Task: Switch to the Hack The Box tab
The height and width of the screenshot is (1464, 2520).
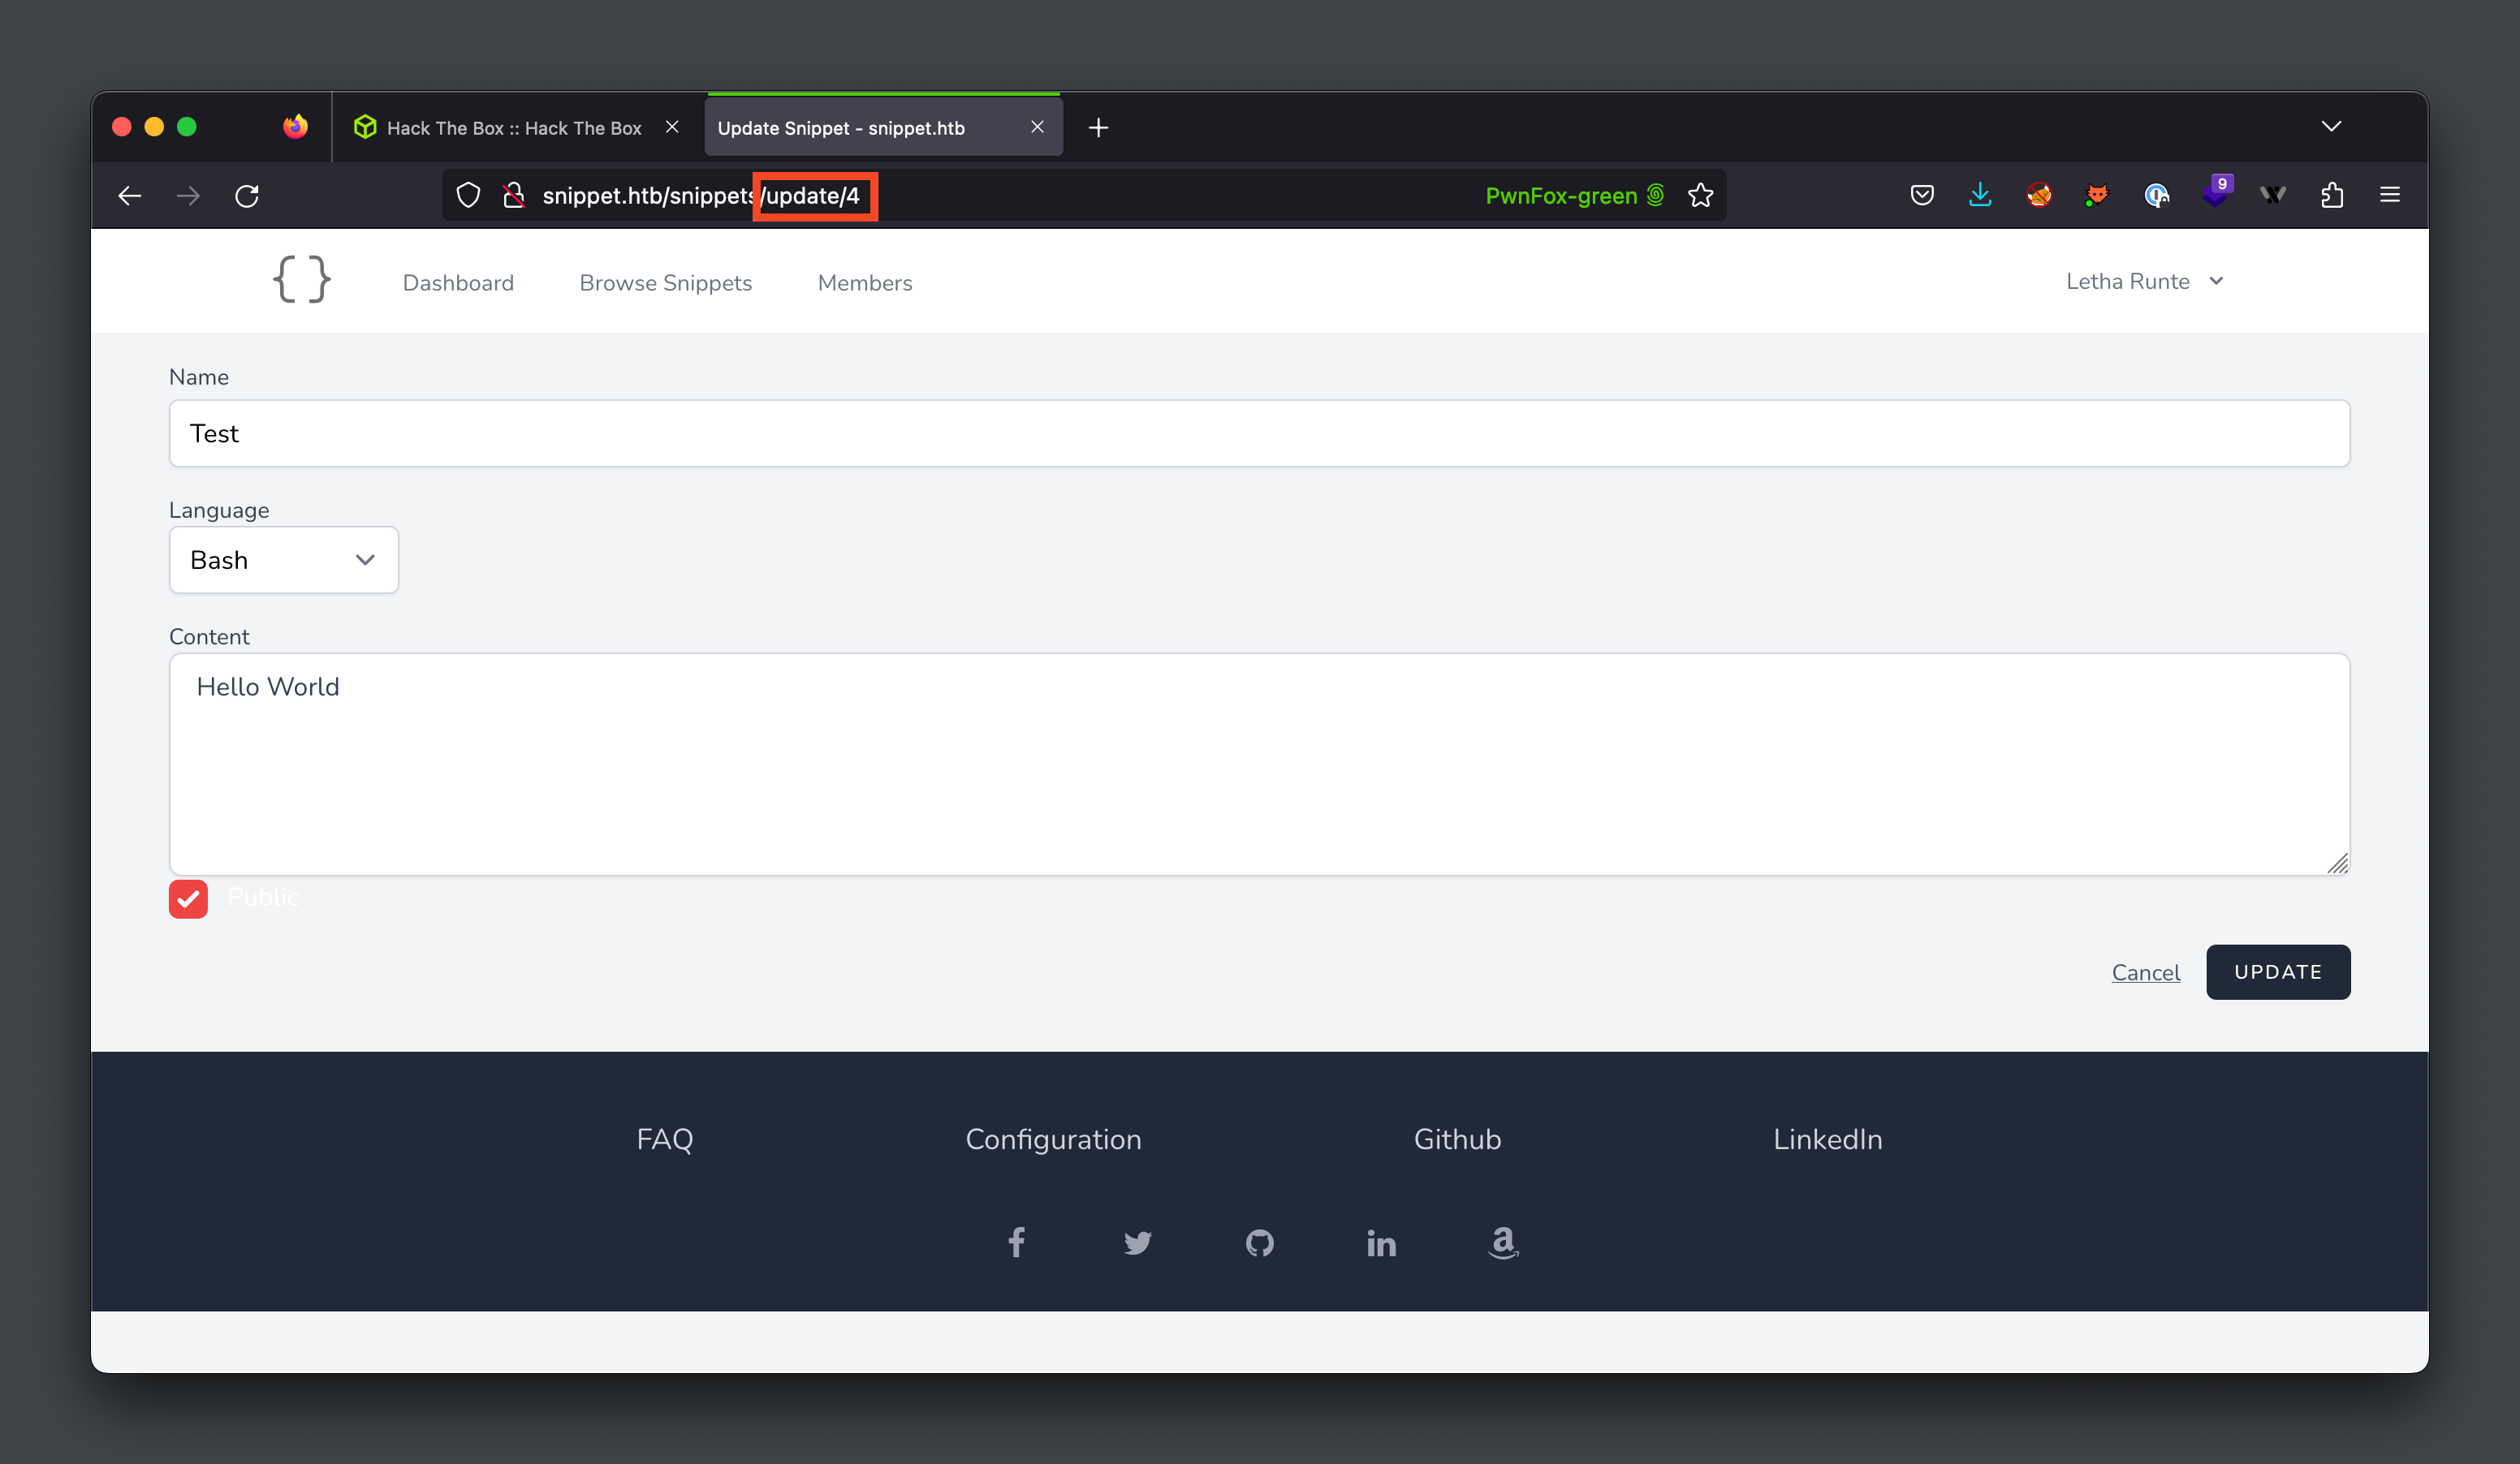Action: tap(513, 128)
